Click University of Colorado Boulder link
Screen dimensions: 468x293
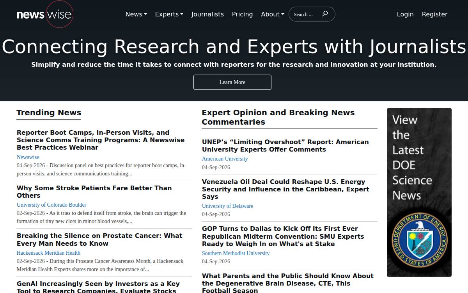click(51, 205)
